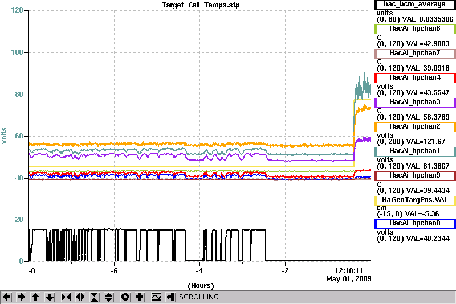Screen dimensions: 456x304
Task: Pan the graph right with the right arrow icon
Action: coord(21,297)
